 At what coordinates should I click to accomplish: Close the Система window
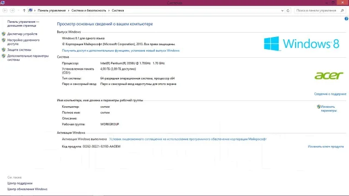[342, 2]
